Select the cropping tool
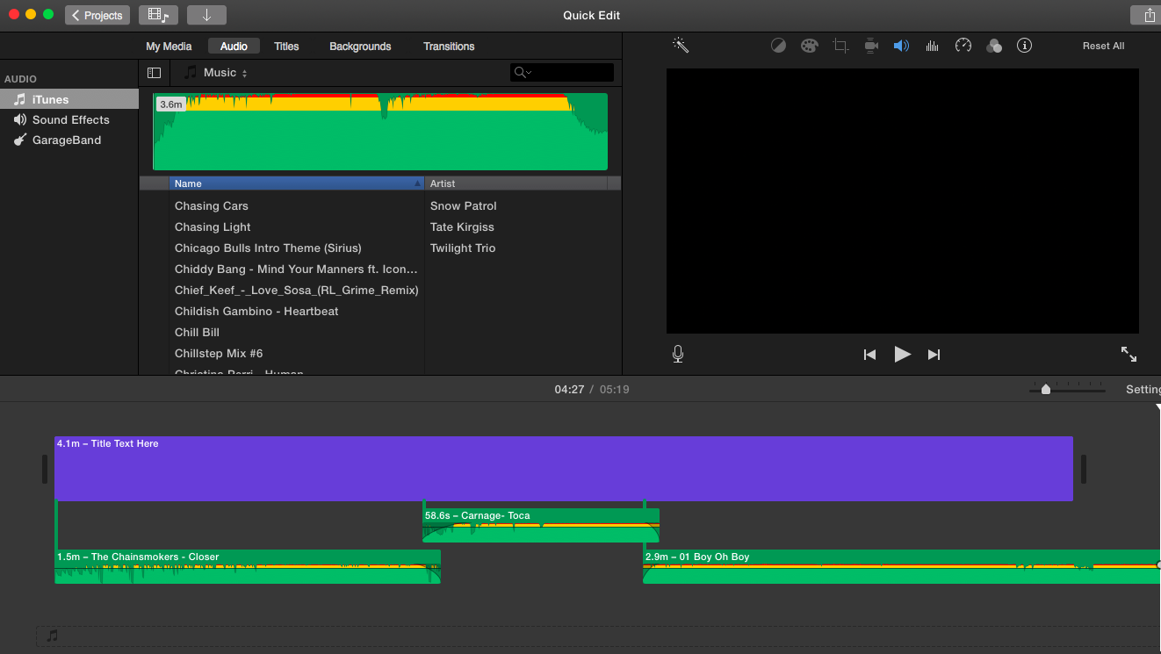1161x654 pixels. (x=840, y=46)
